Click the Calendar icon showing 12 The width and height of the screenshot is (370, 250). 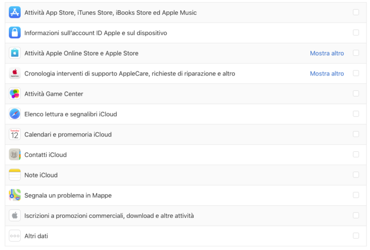[x=15, y=134]
